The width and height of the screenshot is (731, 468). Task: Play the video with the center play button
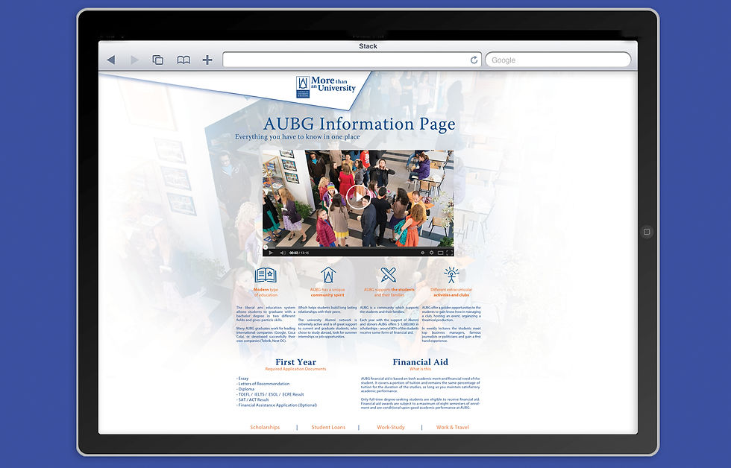358,197
